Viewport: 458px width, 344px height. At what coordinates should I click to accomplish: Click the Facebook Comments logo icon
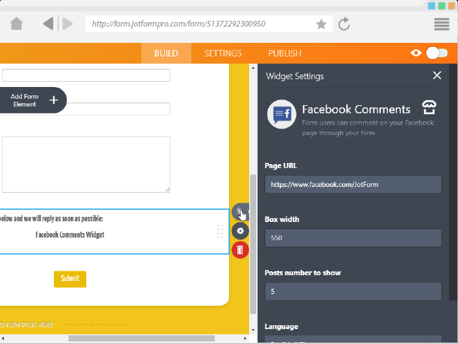282,115
